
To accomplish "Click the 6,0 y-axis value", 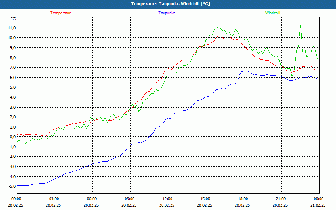I will 13,77.
